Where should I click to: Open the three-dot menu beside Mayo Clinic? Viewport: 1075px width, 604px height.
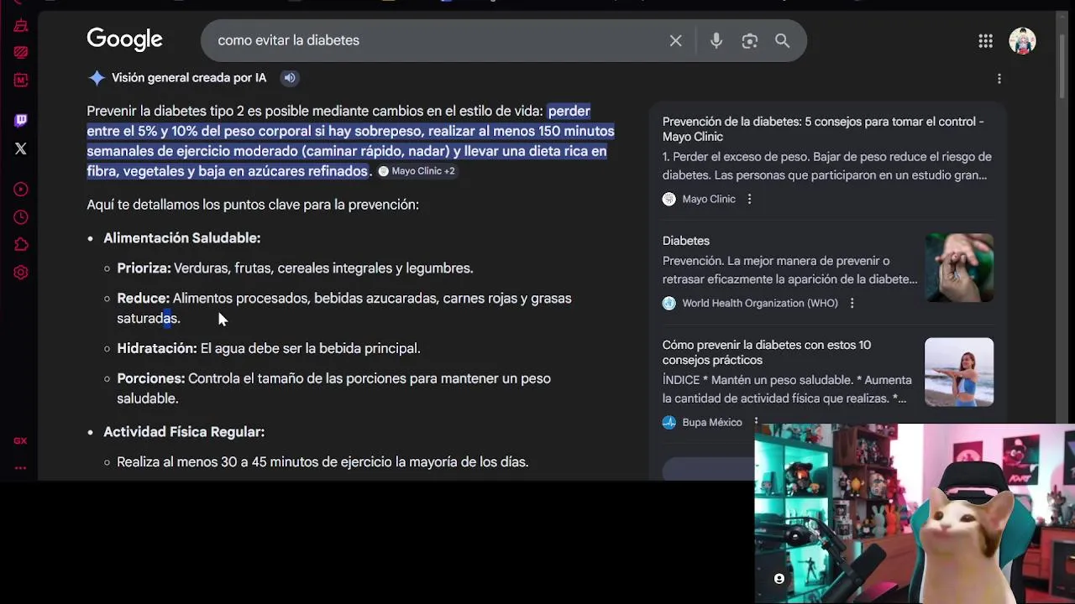[x=749, y=199]
